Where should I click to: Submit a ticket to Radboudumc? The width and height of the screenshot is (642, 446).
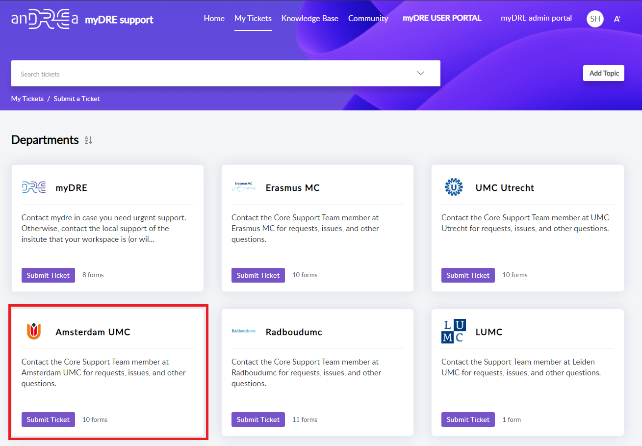258,420
